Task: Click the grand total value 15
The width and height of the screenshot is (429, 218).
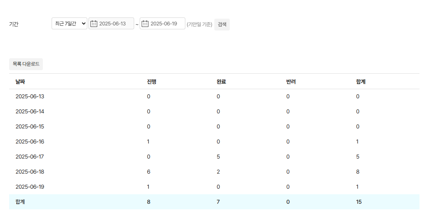Action: [359, 202]
